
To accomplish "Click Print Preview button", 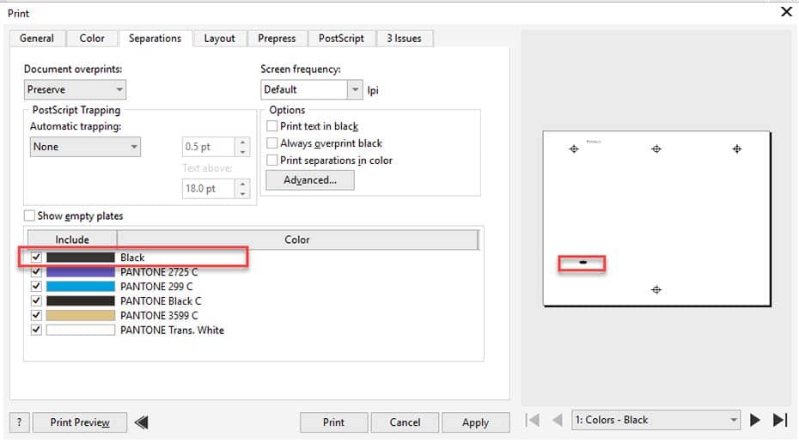I will 80,422.
